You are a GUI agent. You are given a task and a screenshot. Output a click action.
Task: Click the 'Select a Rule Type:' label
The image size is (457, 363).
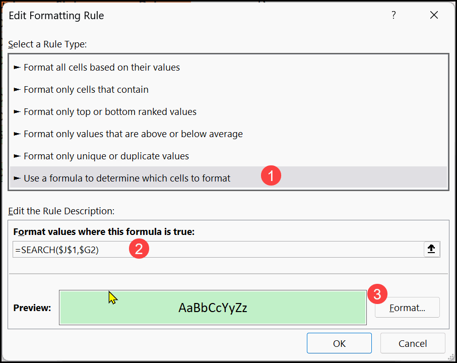tap(47, 44)
